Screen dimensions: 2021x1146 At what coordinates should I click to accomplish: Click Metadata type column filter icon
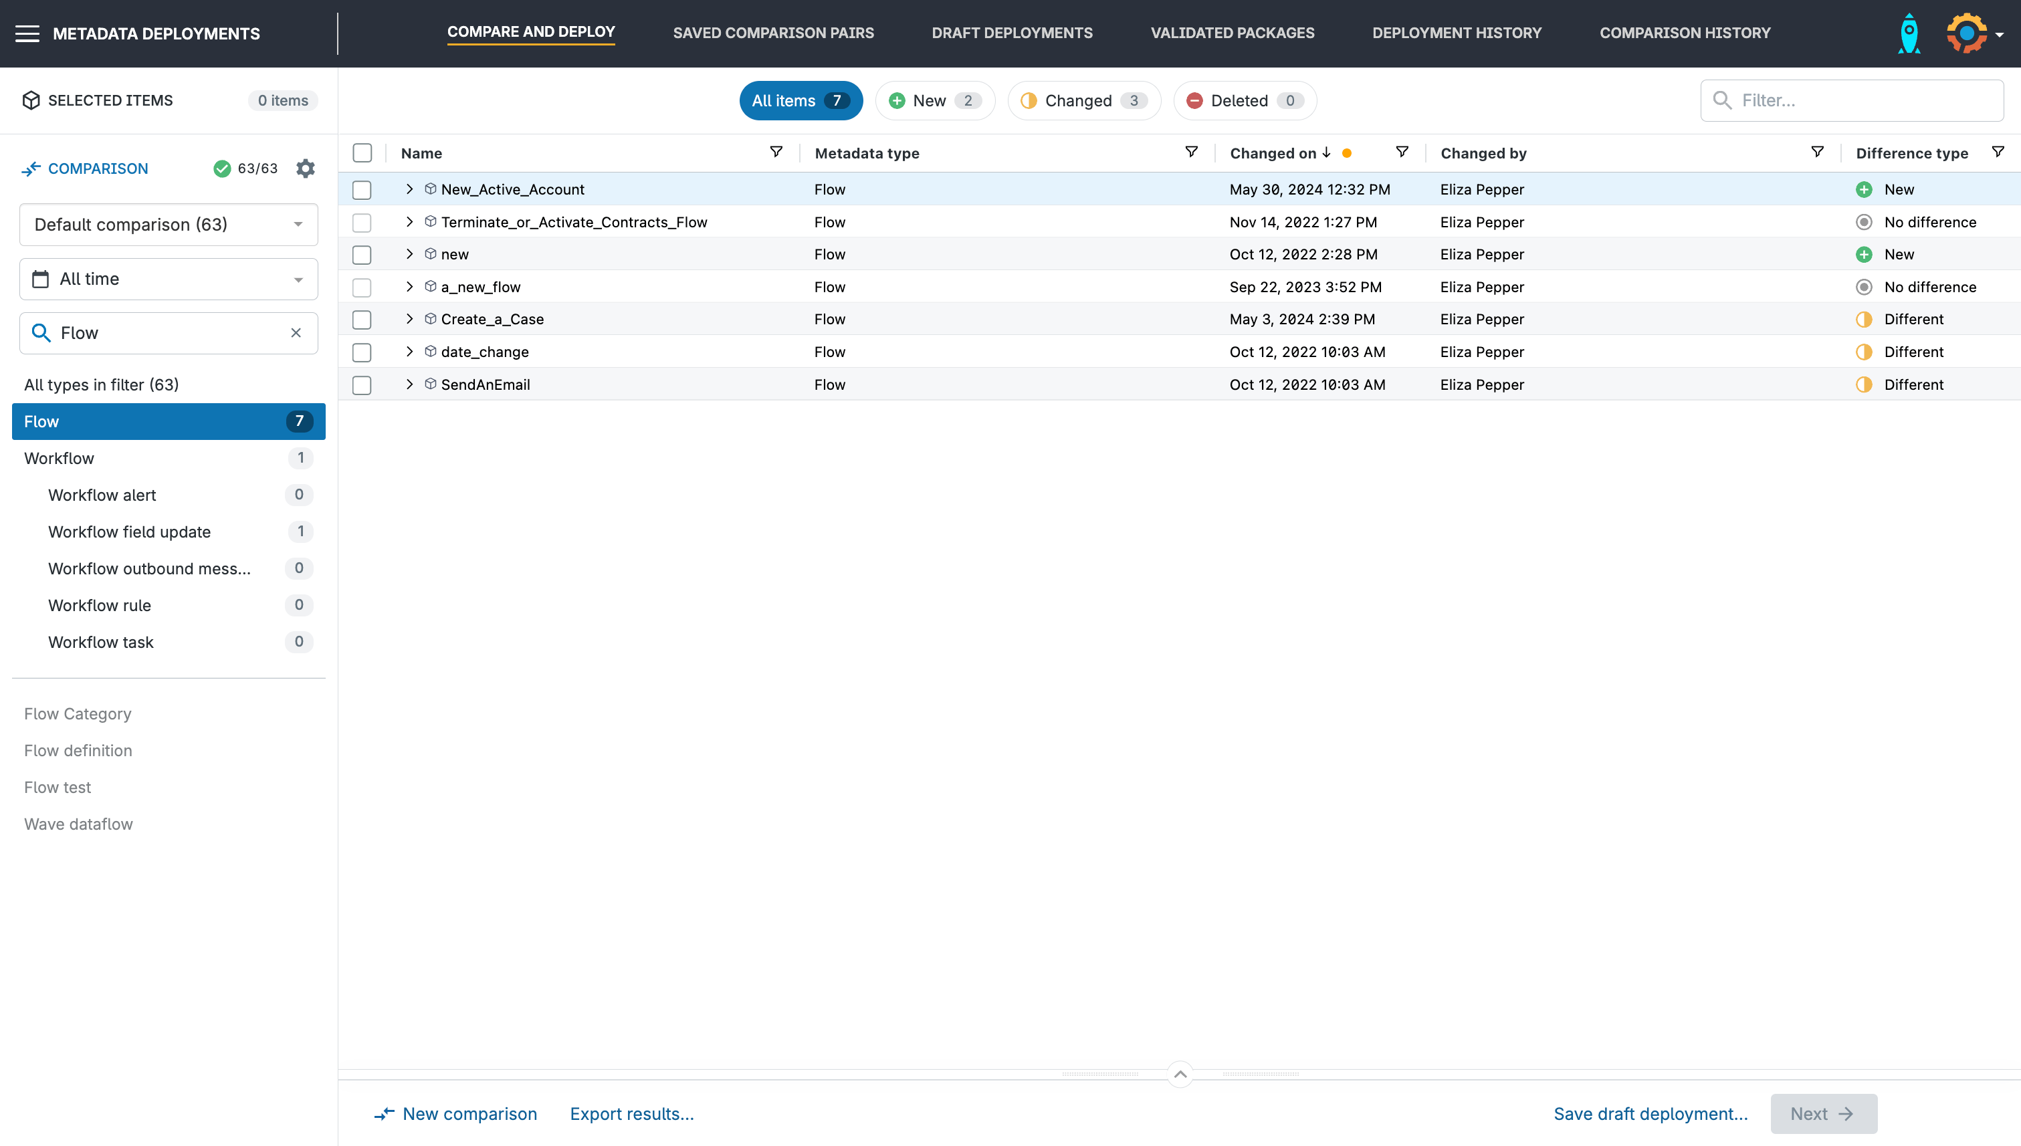pyautogui.click(x=1191, y=152)
